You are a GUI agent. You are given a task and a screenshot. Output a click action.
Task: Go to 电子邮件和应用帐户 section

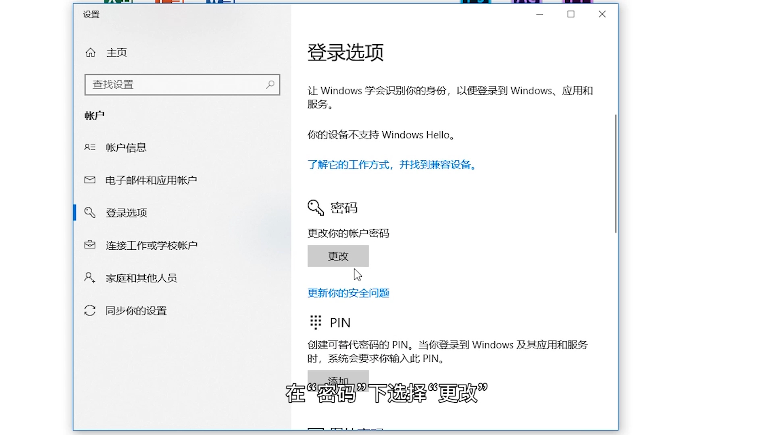pos(151,180)
